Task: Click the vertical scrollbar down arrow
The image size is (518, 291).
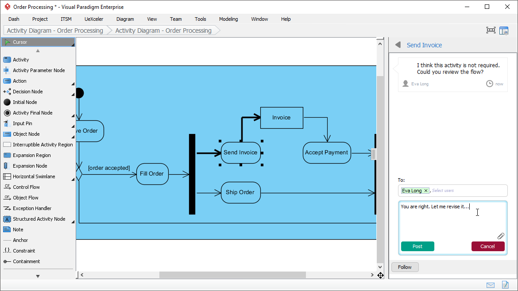Action: (380, 267)
